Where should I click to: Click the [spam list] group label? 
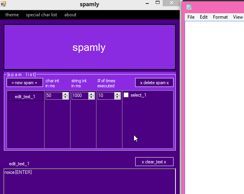[x=22, y=74]
